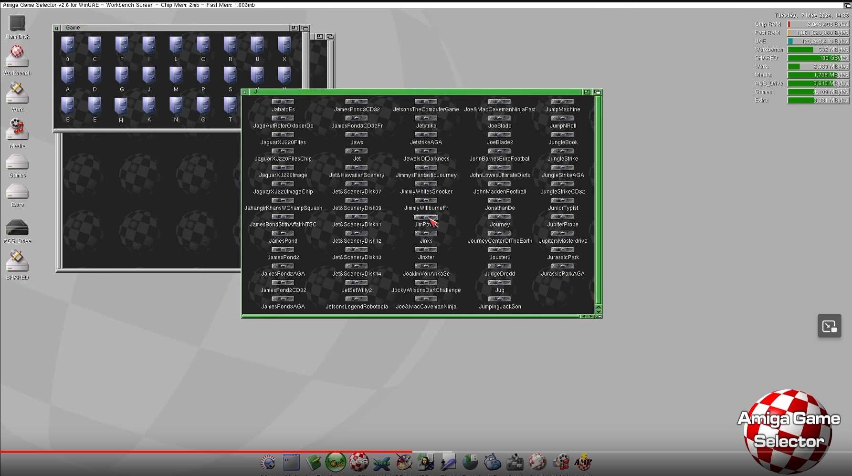This screenshot has height=476, width=852.
Task: Select the JimmyWhitesSnooker game entry
Action: (x=426, y=188)
